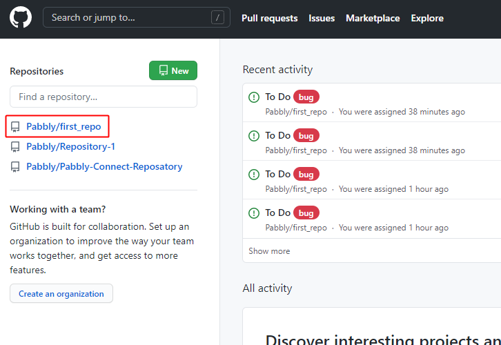Click the Find a repository input

click(104, 97)
